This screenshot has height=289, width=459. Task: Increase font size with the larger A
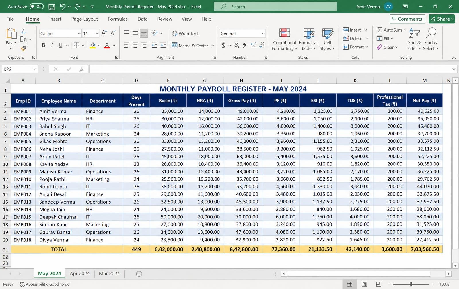104,33
